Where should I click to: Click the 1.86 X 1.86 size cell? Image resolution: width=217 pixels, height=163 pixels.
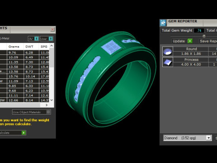pyautogui.click(x=191, y=54)
